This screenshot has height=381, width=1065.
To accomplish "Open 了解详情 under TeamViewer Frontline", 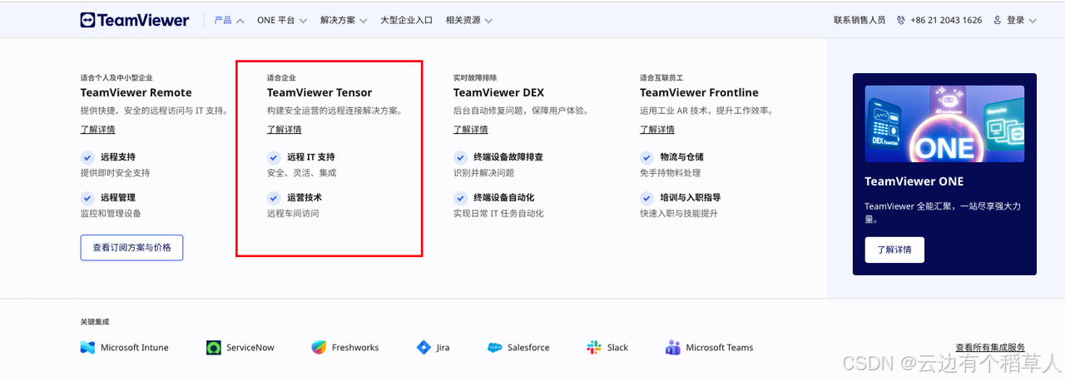I will pos(657,129).
